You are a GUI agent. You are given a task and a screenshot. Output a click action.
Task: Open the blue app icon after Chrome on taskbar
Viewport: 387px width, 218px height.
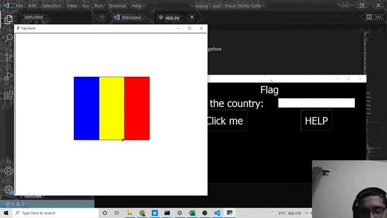[x=155, y=213]
